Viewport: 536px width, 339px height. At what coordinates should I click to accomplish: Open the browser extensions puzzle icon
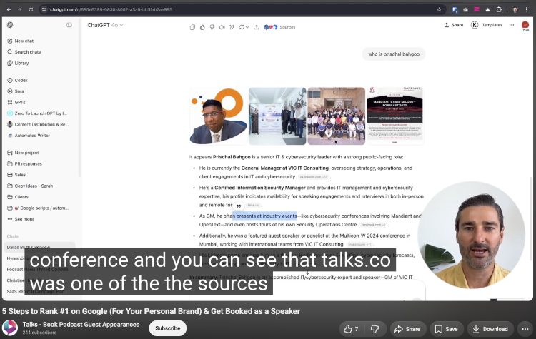coord(499,9)
